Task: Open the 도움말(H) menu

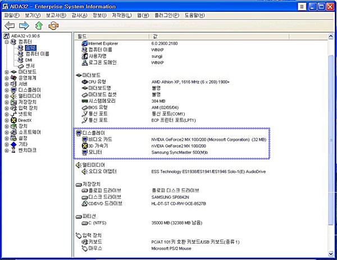Action: click(194, 16)
